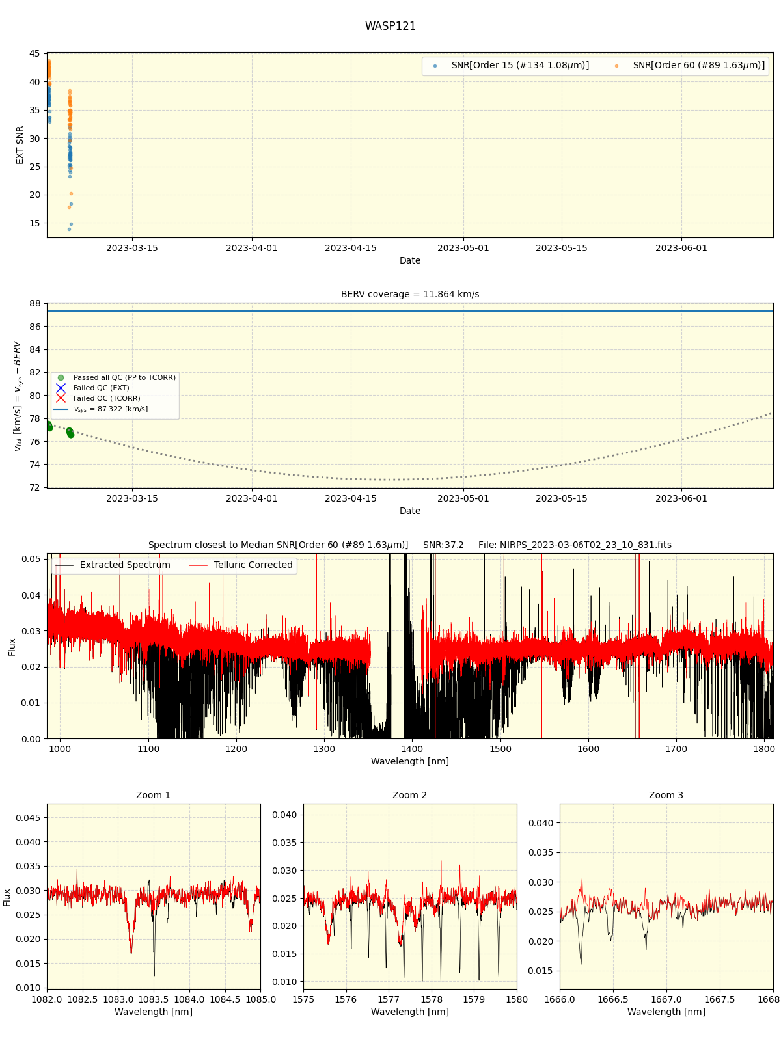Click the Zoom 3 subplot title

[666, 795]
